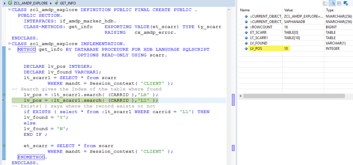Collapse the METHOD get_info code fold
This screenshot has height=165, width=353.
[9, 49]
